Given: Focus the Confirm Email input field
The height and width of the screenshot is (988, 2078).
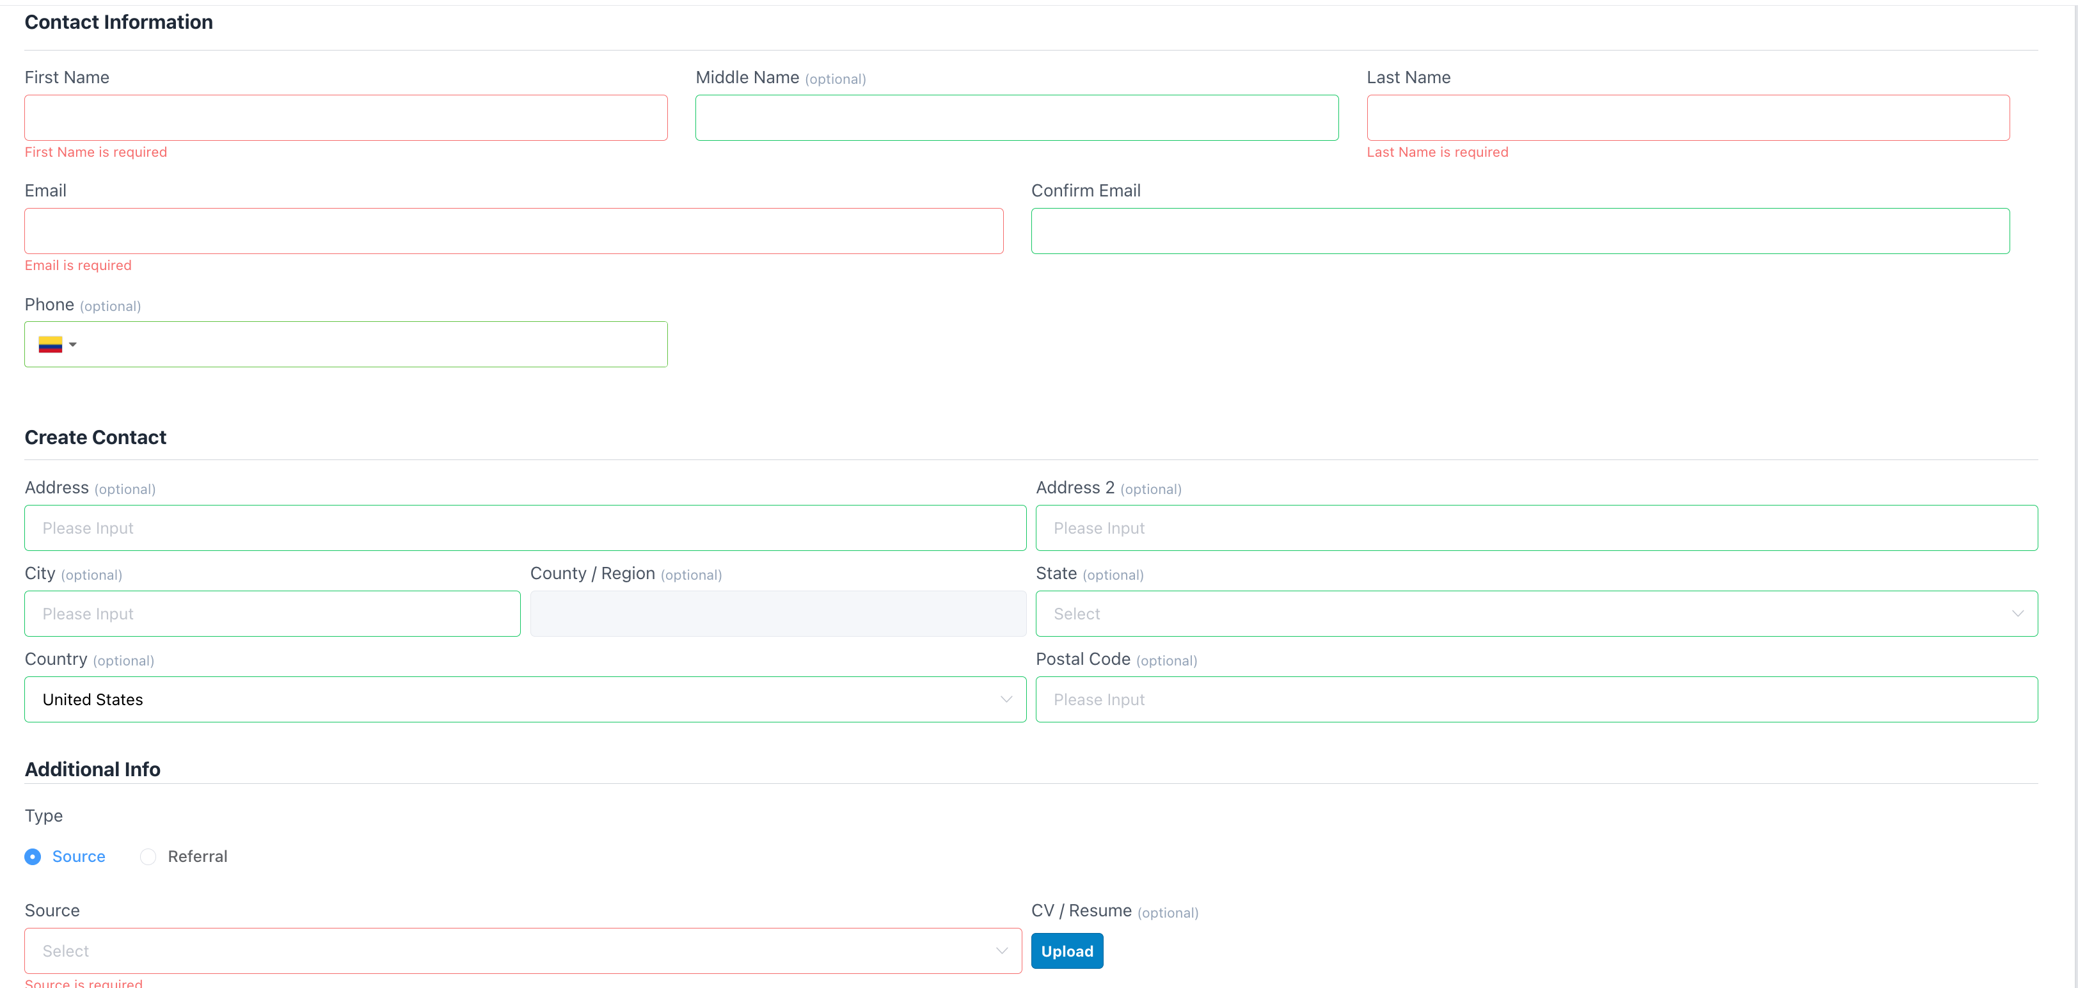Looking at the screenshot, I should click(x=1519, y=232).
